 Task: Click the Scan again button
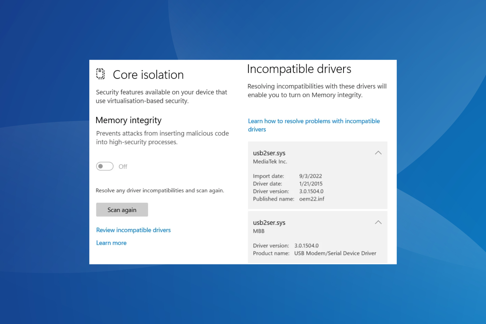[x=122, y=210]
